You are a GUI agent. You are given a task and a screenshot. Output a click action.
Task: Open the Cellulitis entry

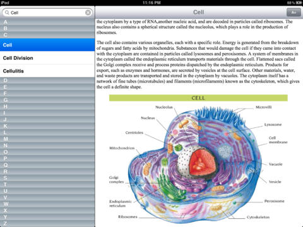click(x=47, y=71)
